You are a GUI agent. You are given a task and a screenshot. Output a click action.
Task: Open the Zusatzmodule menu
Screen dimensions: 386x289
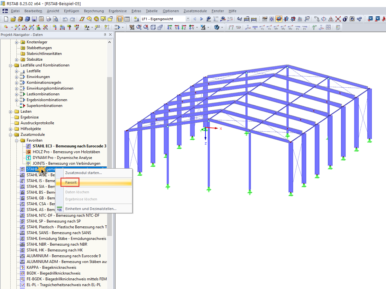(x=195, y=11)
